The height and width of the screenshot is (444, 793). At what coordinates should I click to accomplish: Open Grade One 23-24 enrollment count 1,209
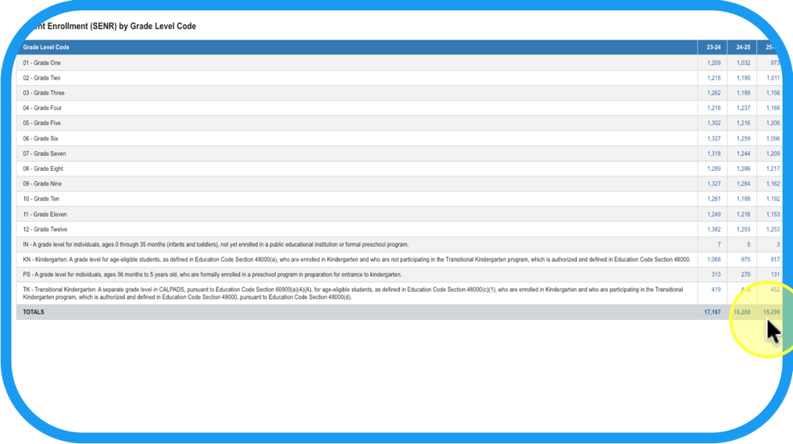pyautogui.click(x=713, y=63)
